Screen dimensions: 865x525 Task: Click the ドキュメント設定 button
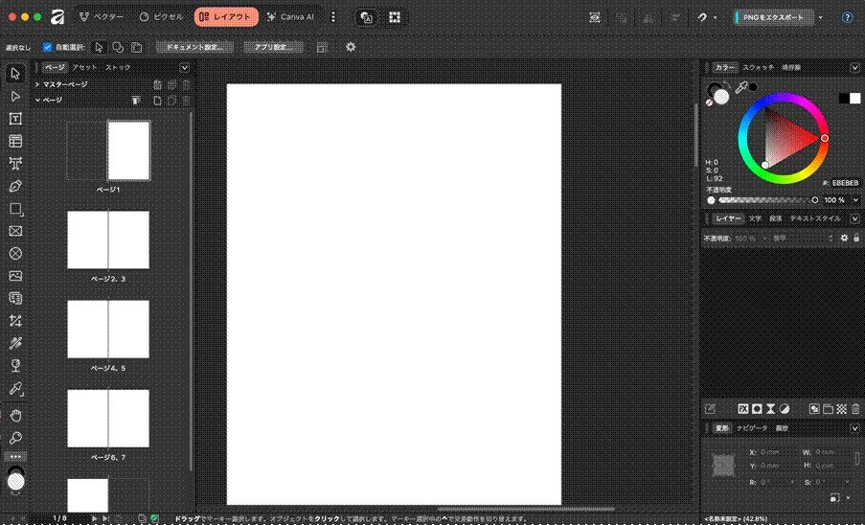point(194,48)
